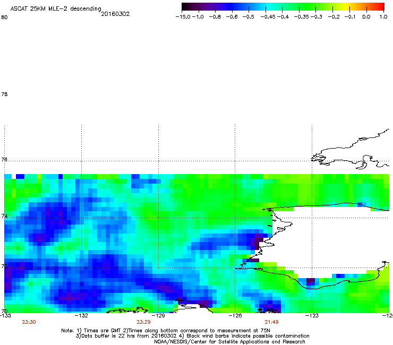The width and height of the screenshot is (393, 345).
Task: Click the "-0.4" color scale label
Action: click(283, 17)
